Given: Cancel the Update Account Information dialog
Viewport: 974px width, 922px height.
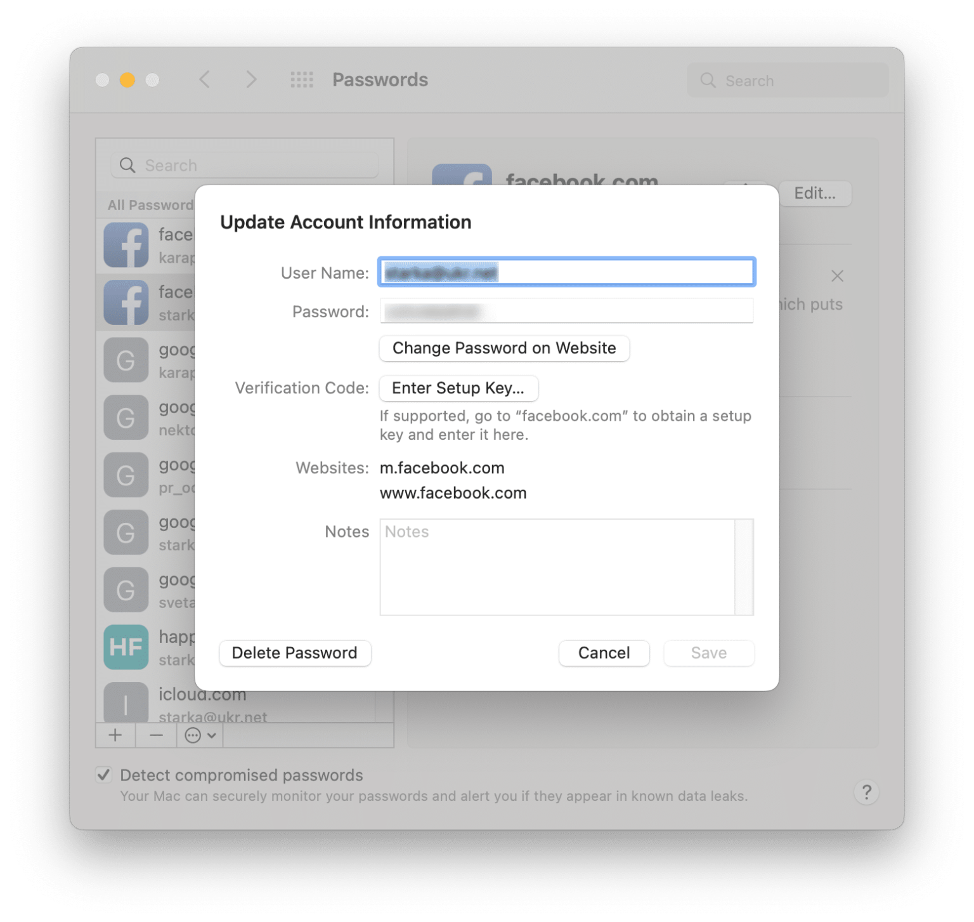Looking at the screenshot, I should pos(603,653).
